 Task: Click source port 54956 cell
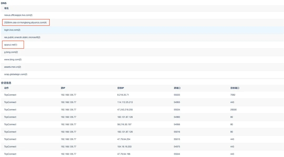(177, 125)
